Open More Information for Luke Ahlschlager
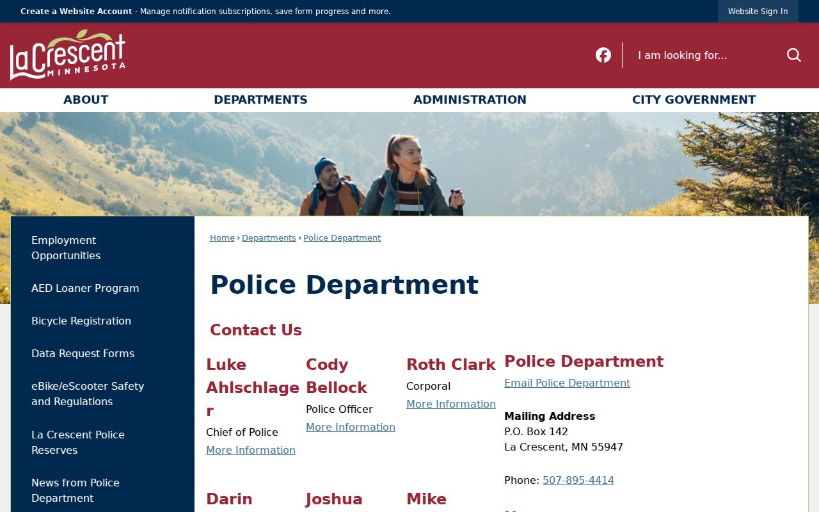The width and height of the screenshot is (819, 512). pos(251,450)
